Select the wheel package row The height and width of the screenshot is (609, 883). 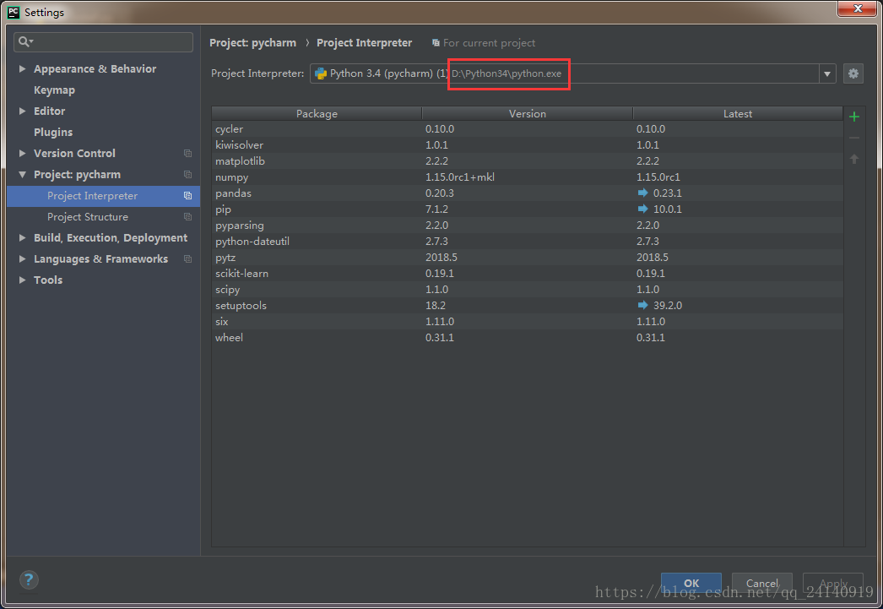[x=527, y=338]
